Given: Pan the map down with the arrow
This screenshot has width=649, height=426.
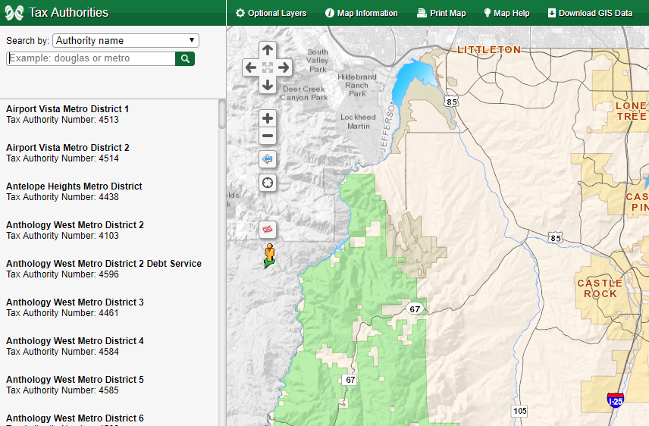Looking at the screenshot, I should click(x=267, y=85).
